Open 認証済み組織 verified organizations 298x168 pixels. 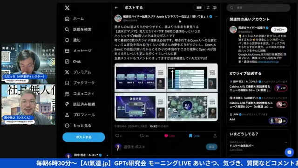point(80,104)
